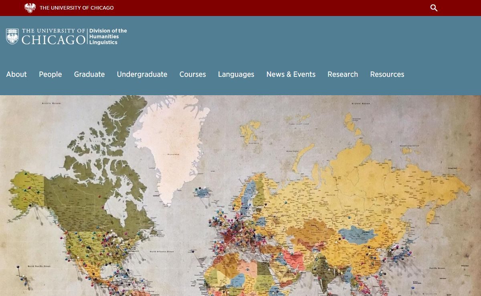481x296 pixels.
Task: Go to the Courses menu item
Action: pyautogui.click(x=193, y=74)
